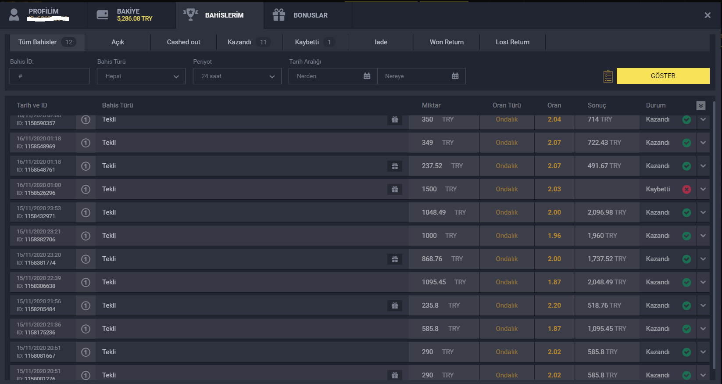Screen dimensions: 722x384
Task: Click the bonus gift icon on bet 1158548761
Action: (395, 166)
